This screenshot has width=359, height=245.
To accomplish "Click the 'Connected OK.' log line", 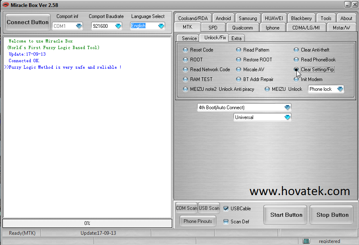I will point(24,61).
